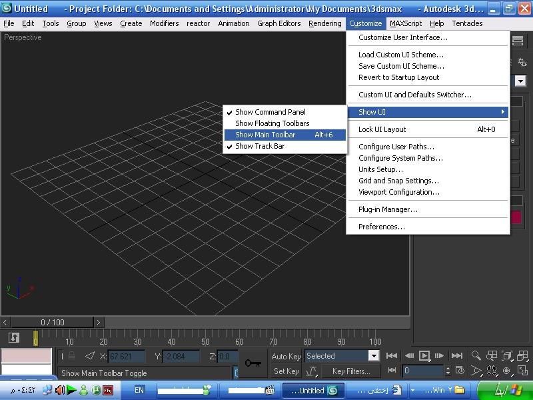
Task: Toggle absolute/offset transform type-in icon
Action: click(x=90, y=356)
